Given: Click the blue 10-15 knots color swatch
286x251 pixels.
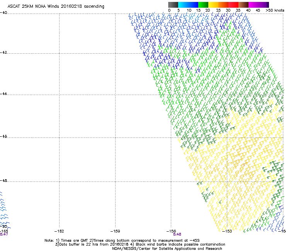Looking at the screenshot, I should pos(193,5).
